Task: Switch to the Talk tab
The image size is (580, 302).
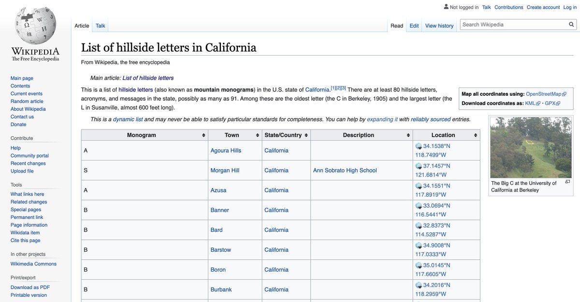Action: point(100,26)
